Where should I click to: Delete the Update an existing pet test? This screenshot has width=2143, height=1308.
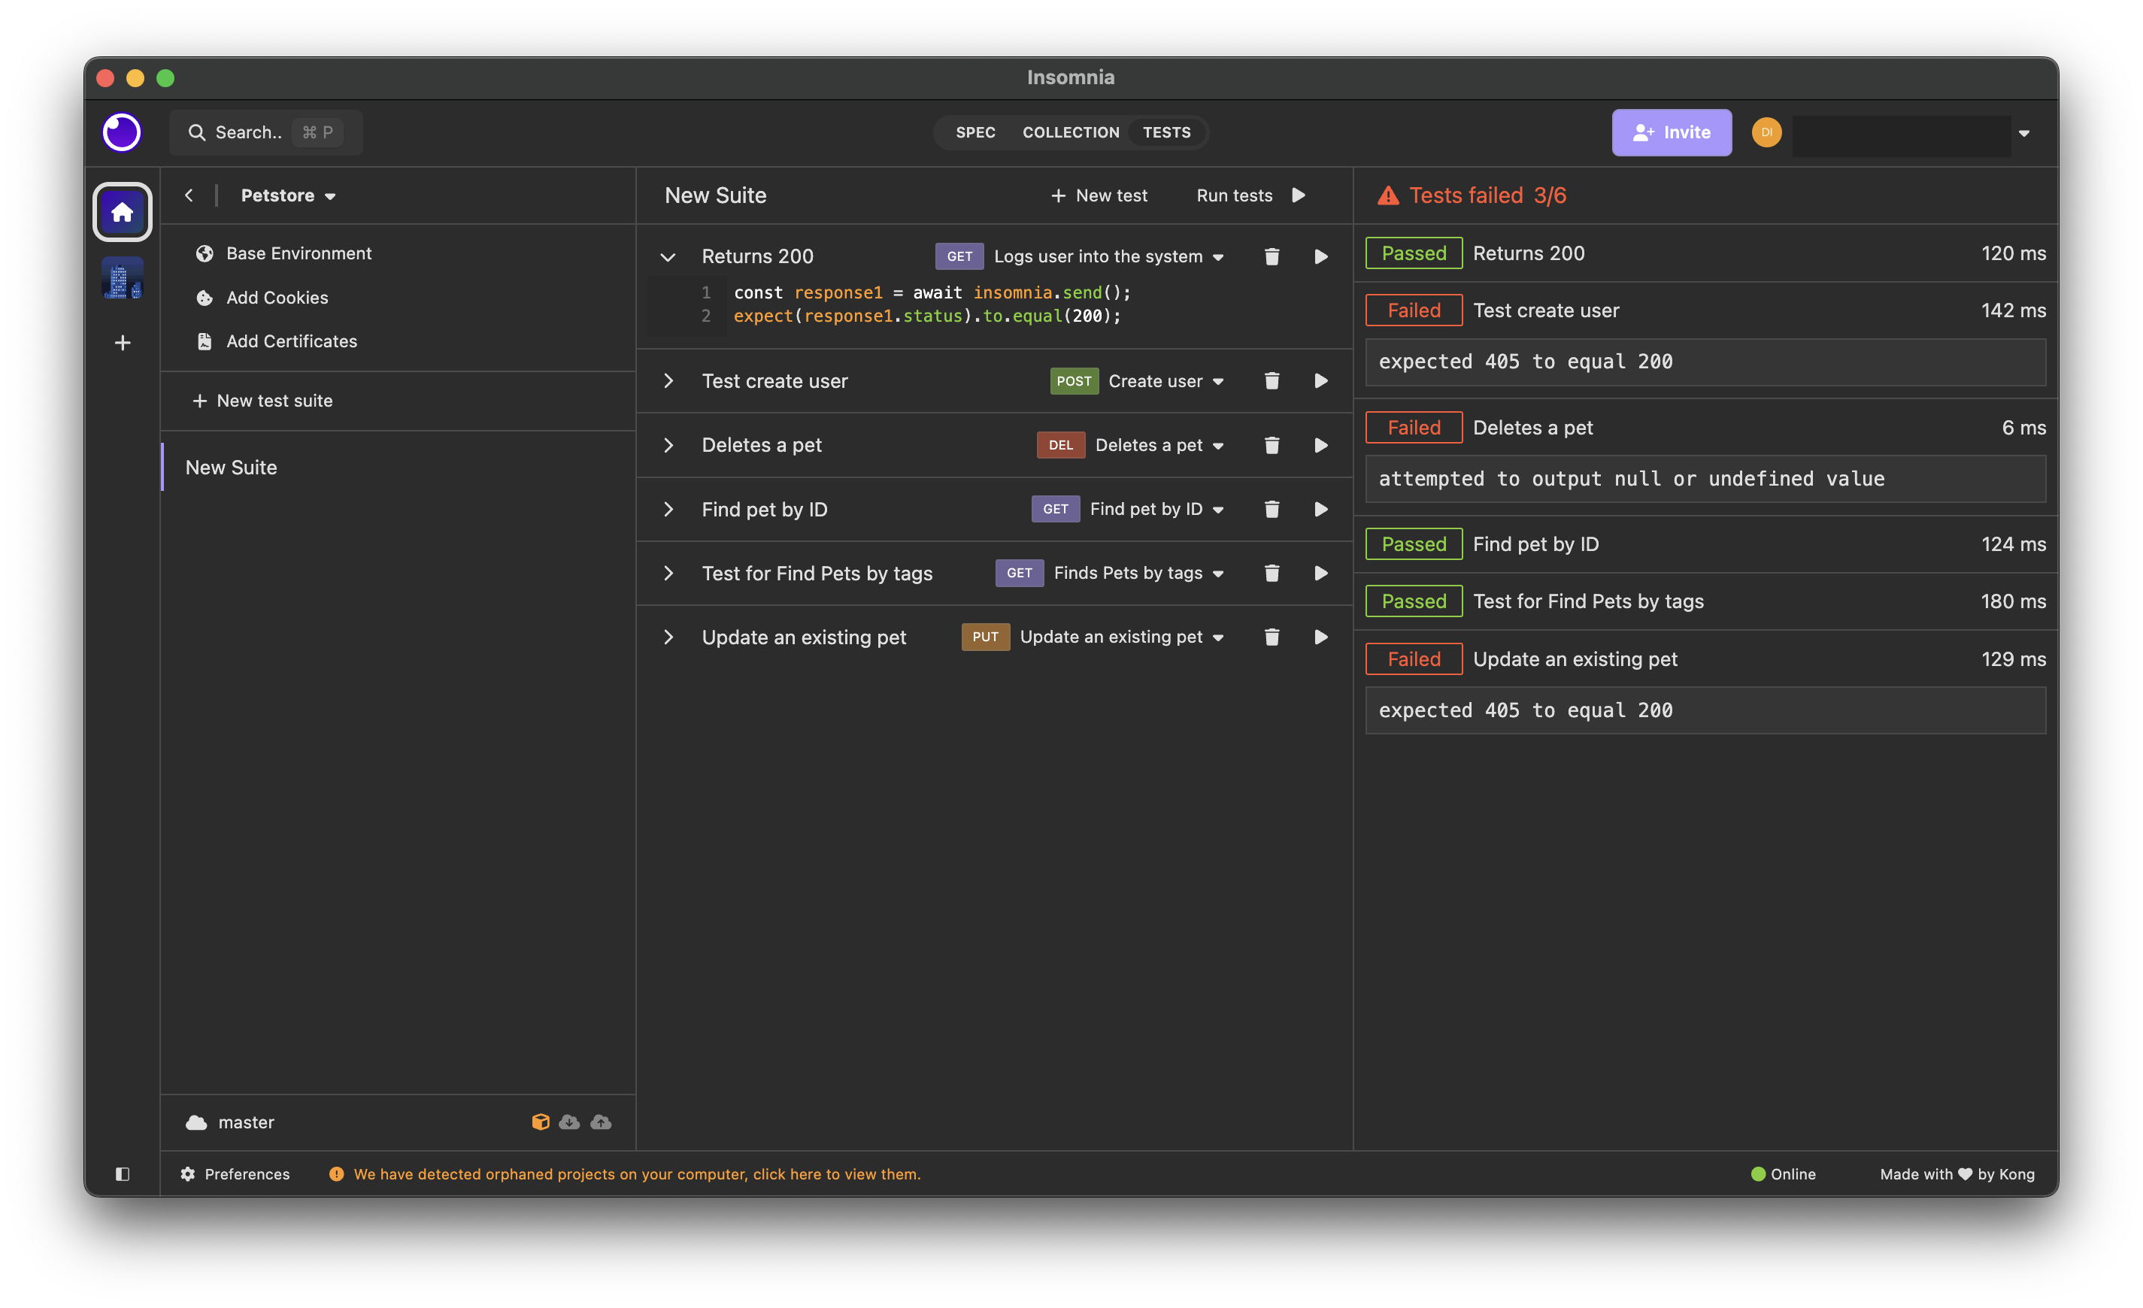(1272, 637)
